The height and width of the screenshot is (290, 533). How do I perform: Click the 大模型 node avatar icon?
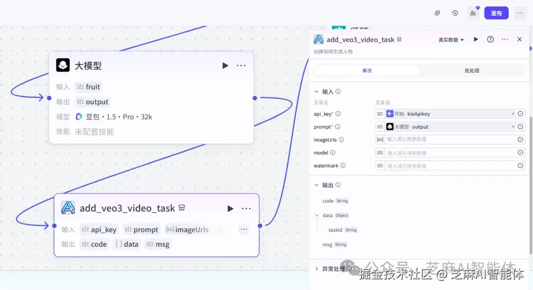63,65
